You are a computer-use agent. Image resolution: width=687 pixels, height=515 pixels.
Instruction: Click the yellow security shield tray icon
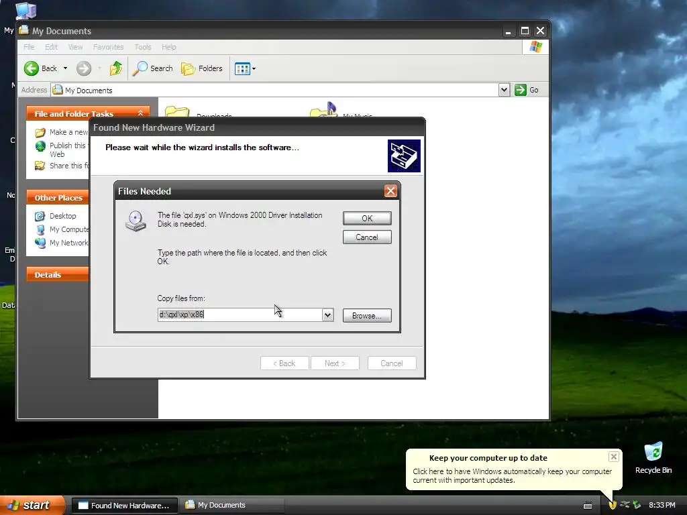click(612, 506)
